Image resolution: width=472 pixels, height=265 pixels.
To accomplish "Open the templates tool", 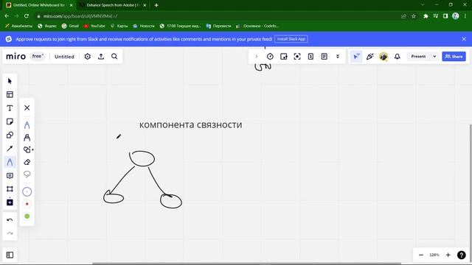I will point(10,95).
